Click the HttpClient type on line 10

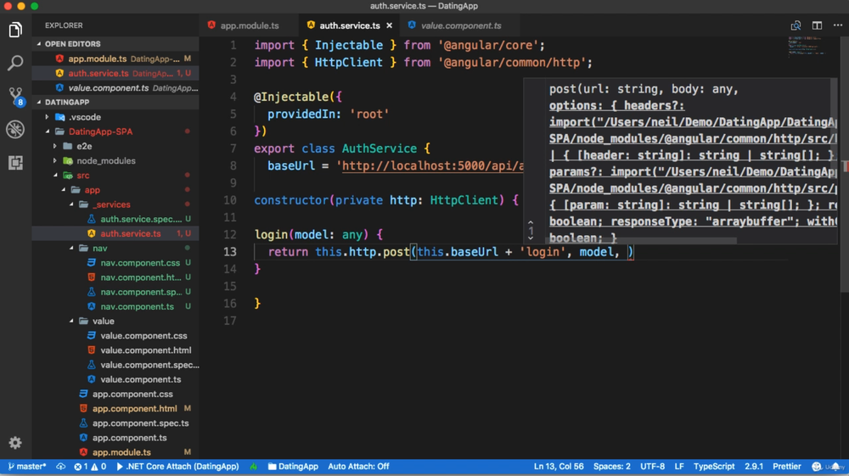pyautogui.click(x=464, y=200)
